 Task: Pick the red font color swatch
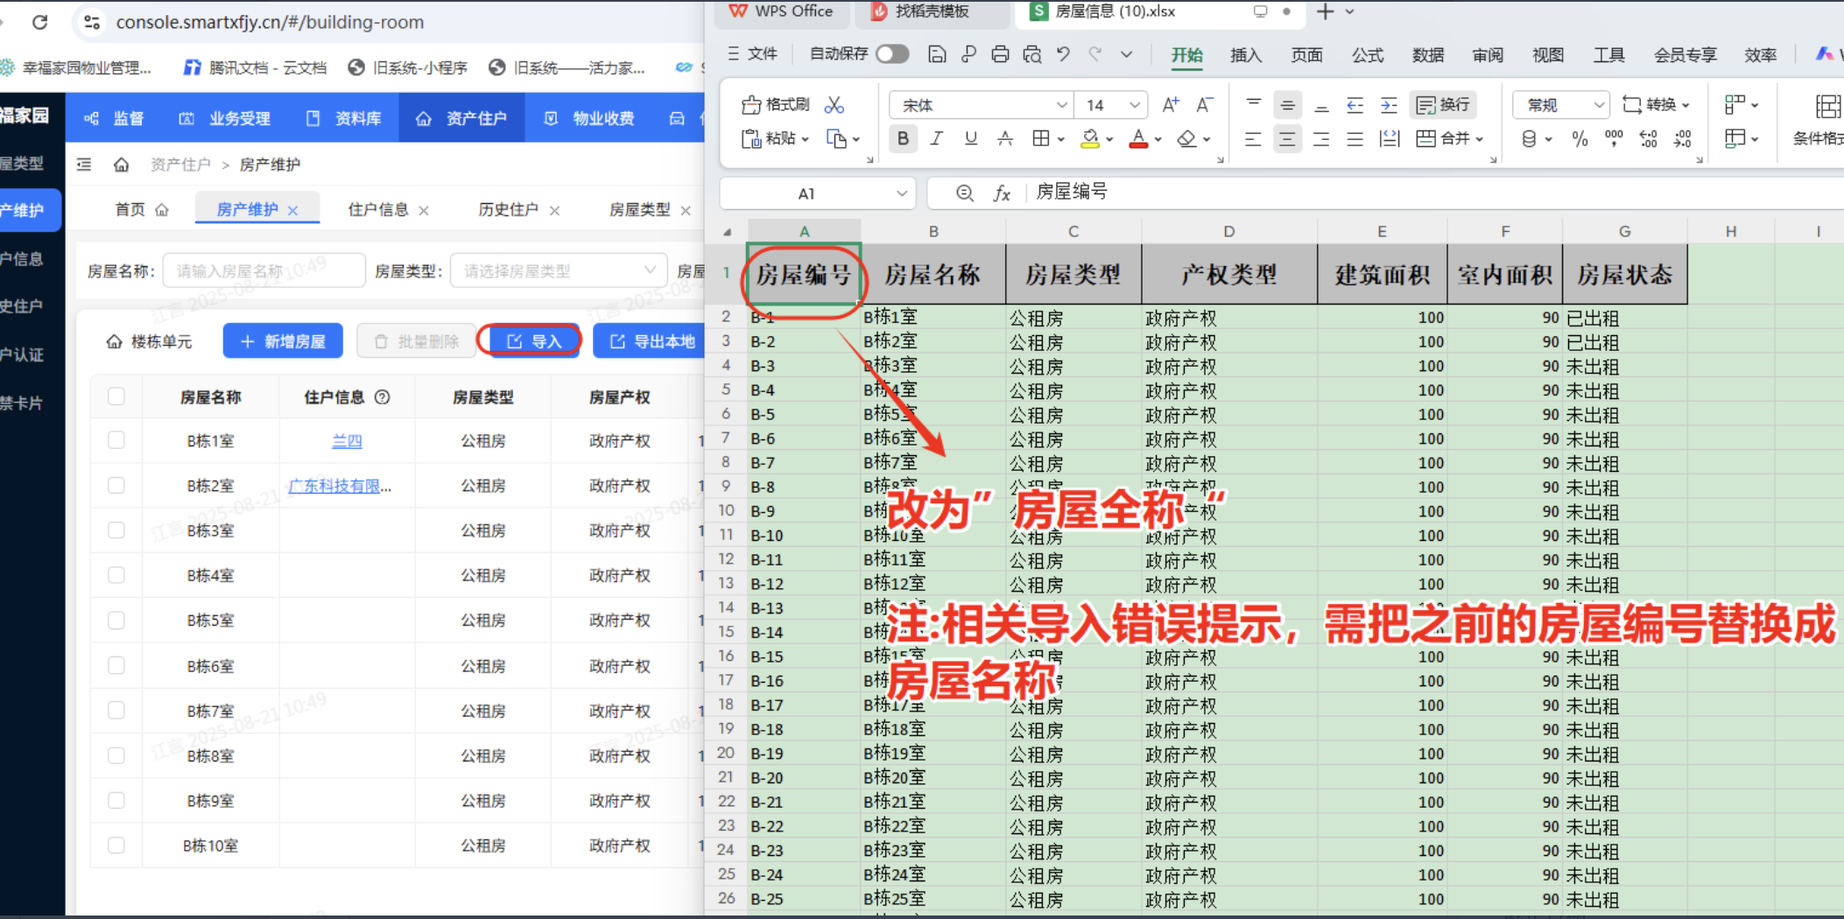point(1140,138)
